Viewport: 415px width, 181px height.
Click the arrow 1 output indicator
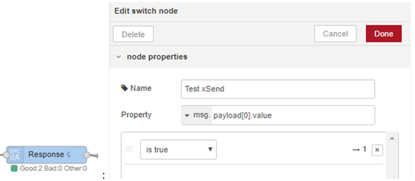point(359,150)
